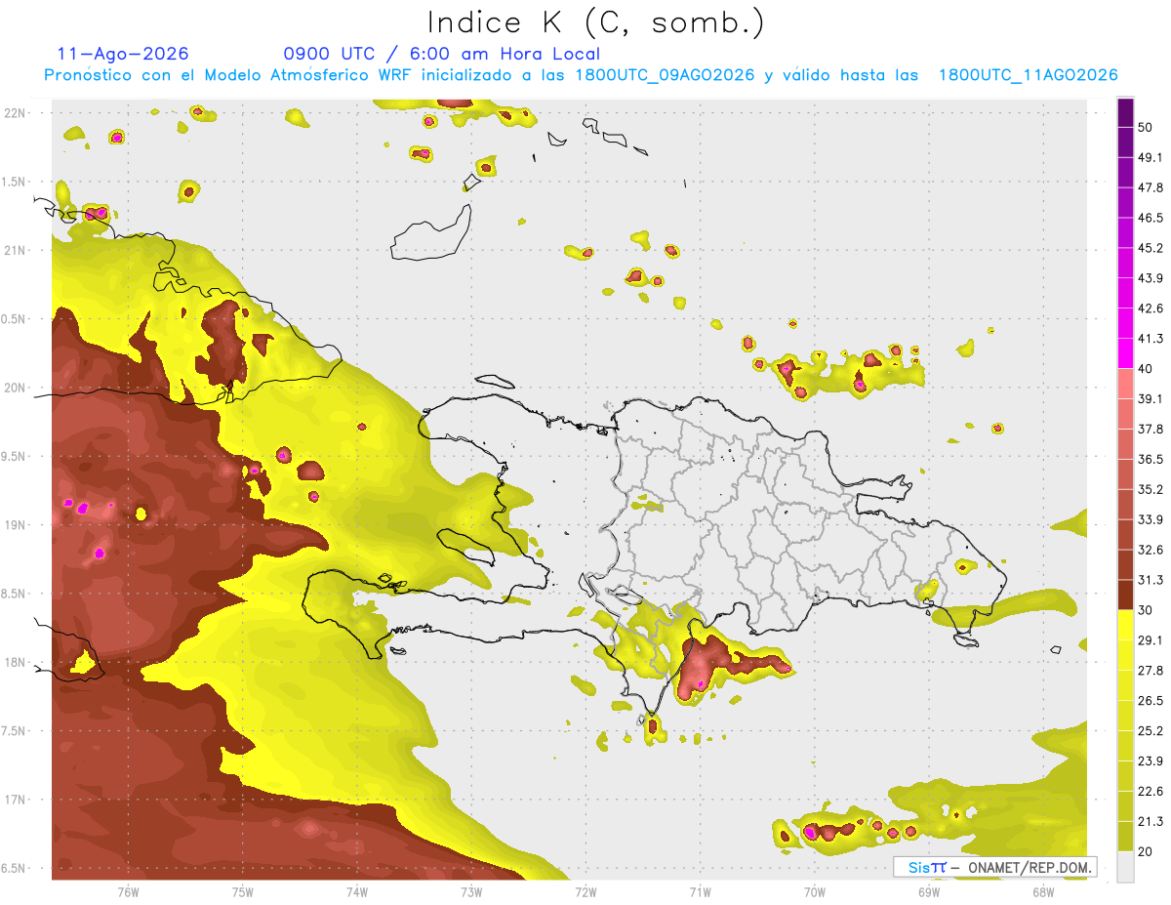Click the light gray swatch below 20
The height and width of the screenshot is (905, 1171).
pyautogui.click(x=1125, y=866)
